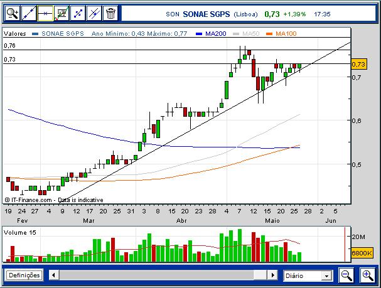The height and width of the screenshot is (288, 381).
Task: Open the Diário timeframe dropdown
Action: [308, 275]
